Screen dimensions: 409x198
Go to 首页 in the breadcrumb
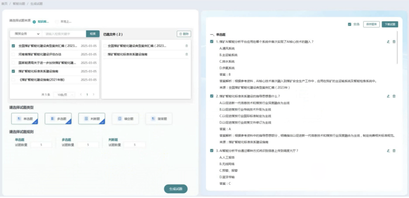pos(5,4)
